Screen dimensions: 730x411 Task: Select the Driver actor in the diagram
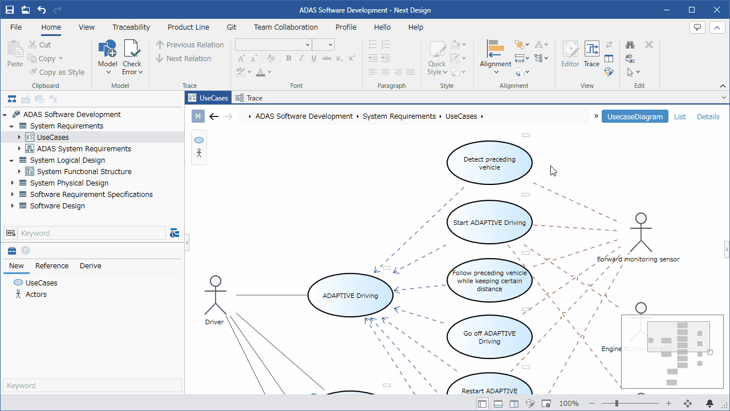(x=215, y=300)
